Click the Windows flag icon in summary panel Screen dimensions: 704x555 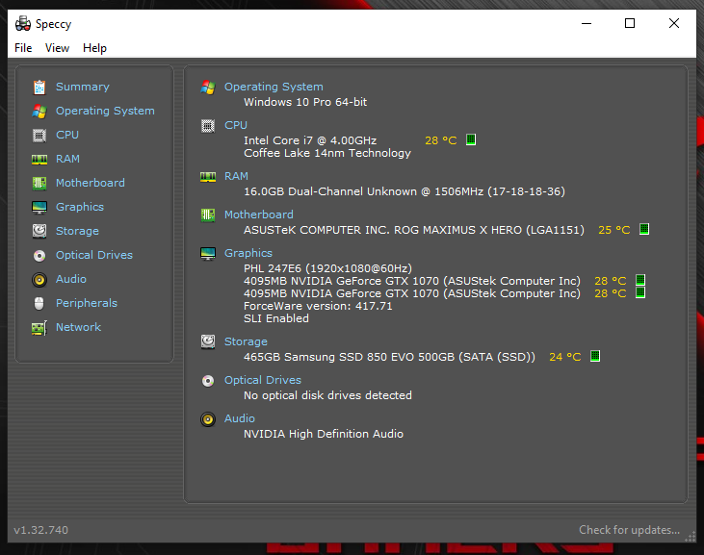point(208,87)
